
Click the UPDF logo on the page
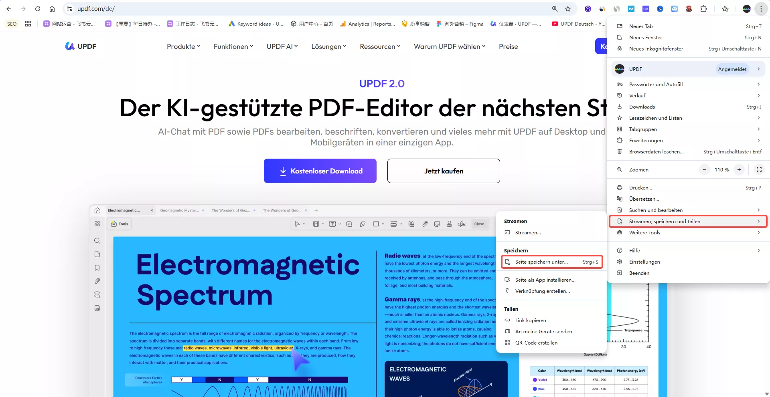(81, 46)
